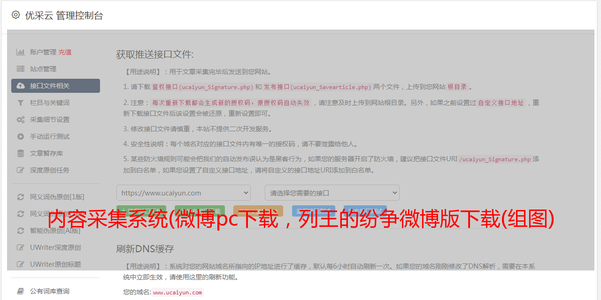Image resolution: width=601 pixels, height=300 pixels.
Task: Click the green 鉴权接口下载 button
Action: [x=141, y=211]
